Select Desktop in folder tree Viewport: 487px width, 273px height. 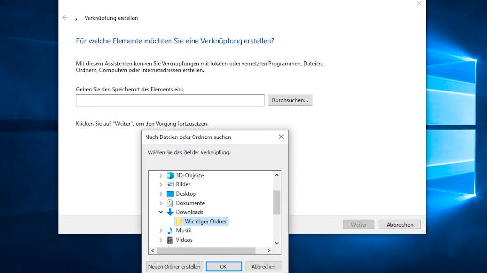click(x=186, y=194)
